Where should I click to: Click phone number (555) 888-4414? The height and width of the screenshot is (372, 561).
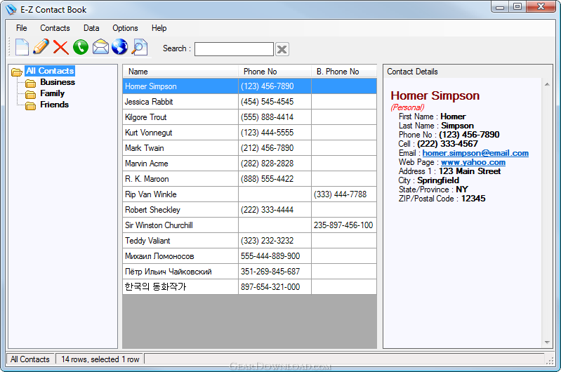pyautogui.click(x=267, y=117)
